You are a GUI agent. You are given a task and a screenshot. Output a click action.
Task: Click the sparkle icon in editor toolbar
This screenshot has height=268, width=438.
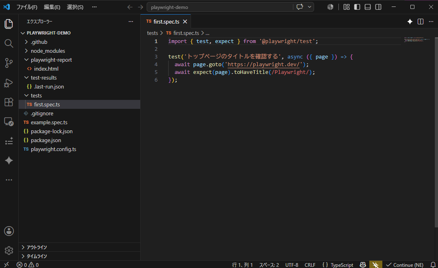coord(410,22)
